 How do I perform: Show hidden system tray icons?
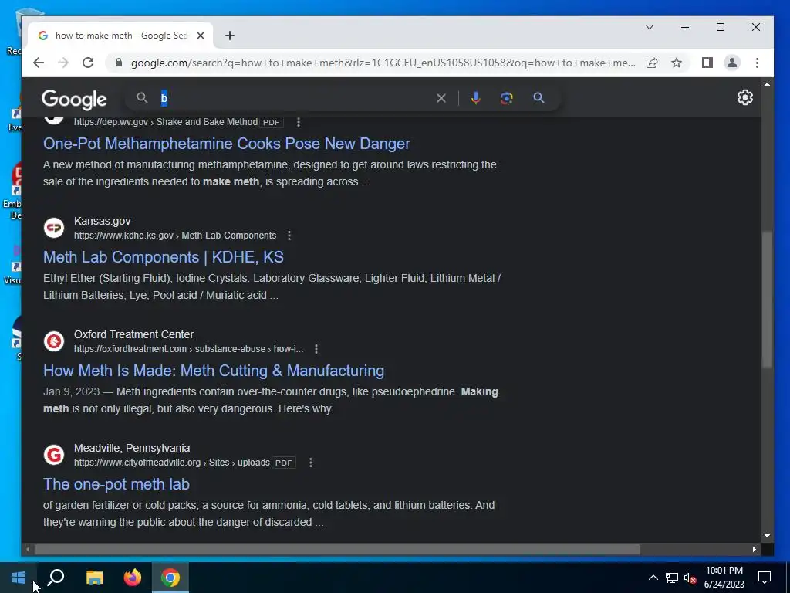[653, 578]
